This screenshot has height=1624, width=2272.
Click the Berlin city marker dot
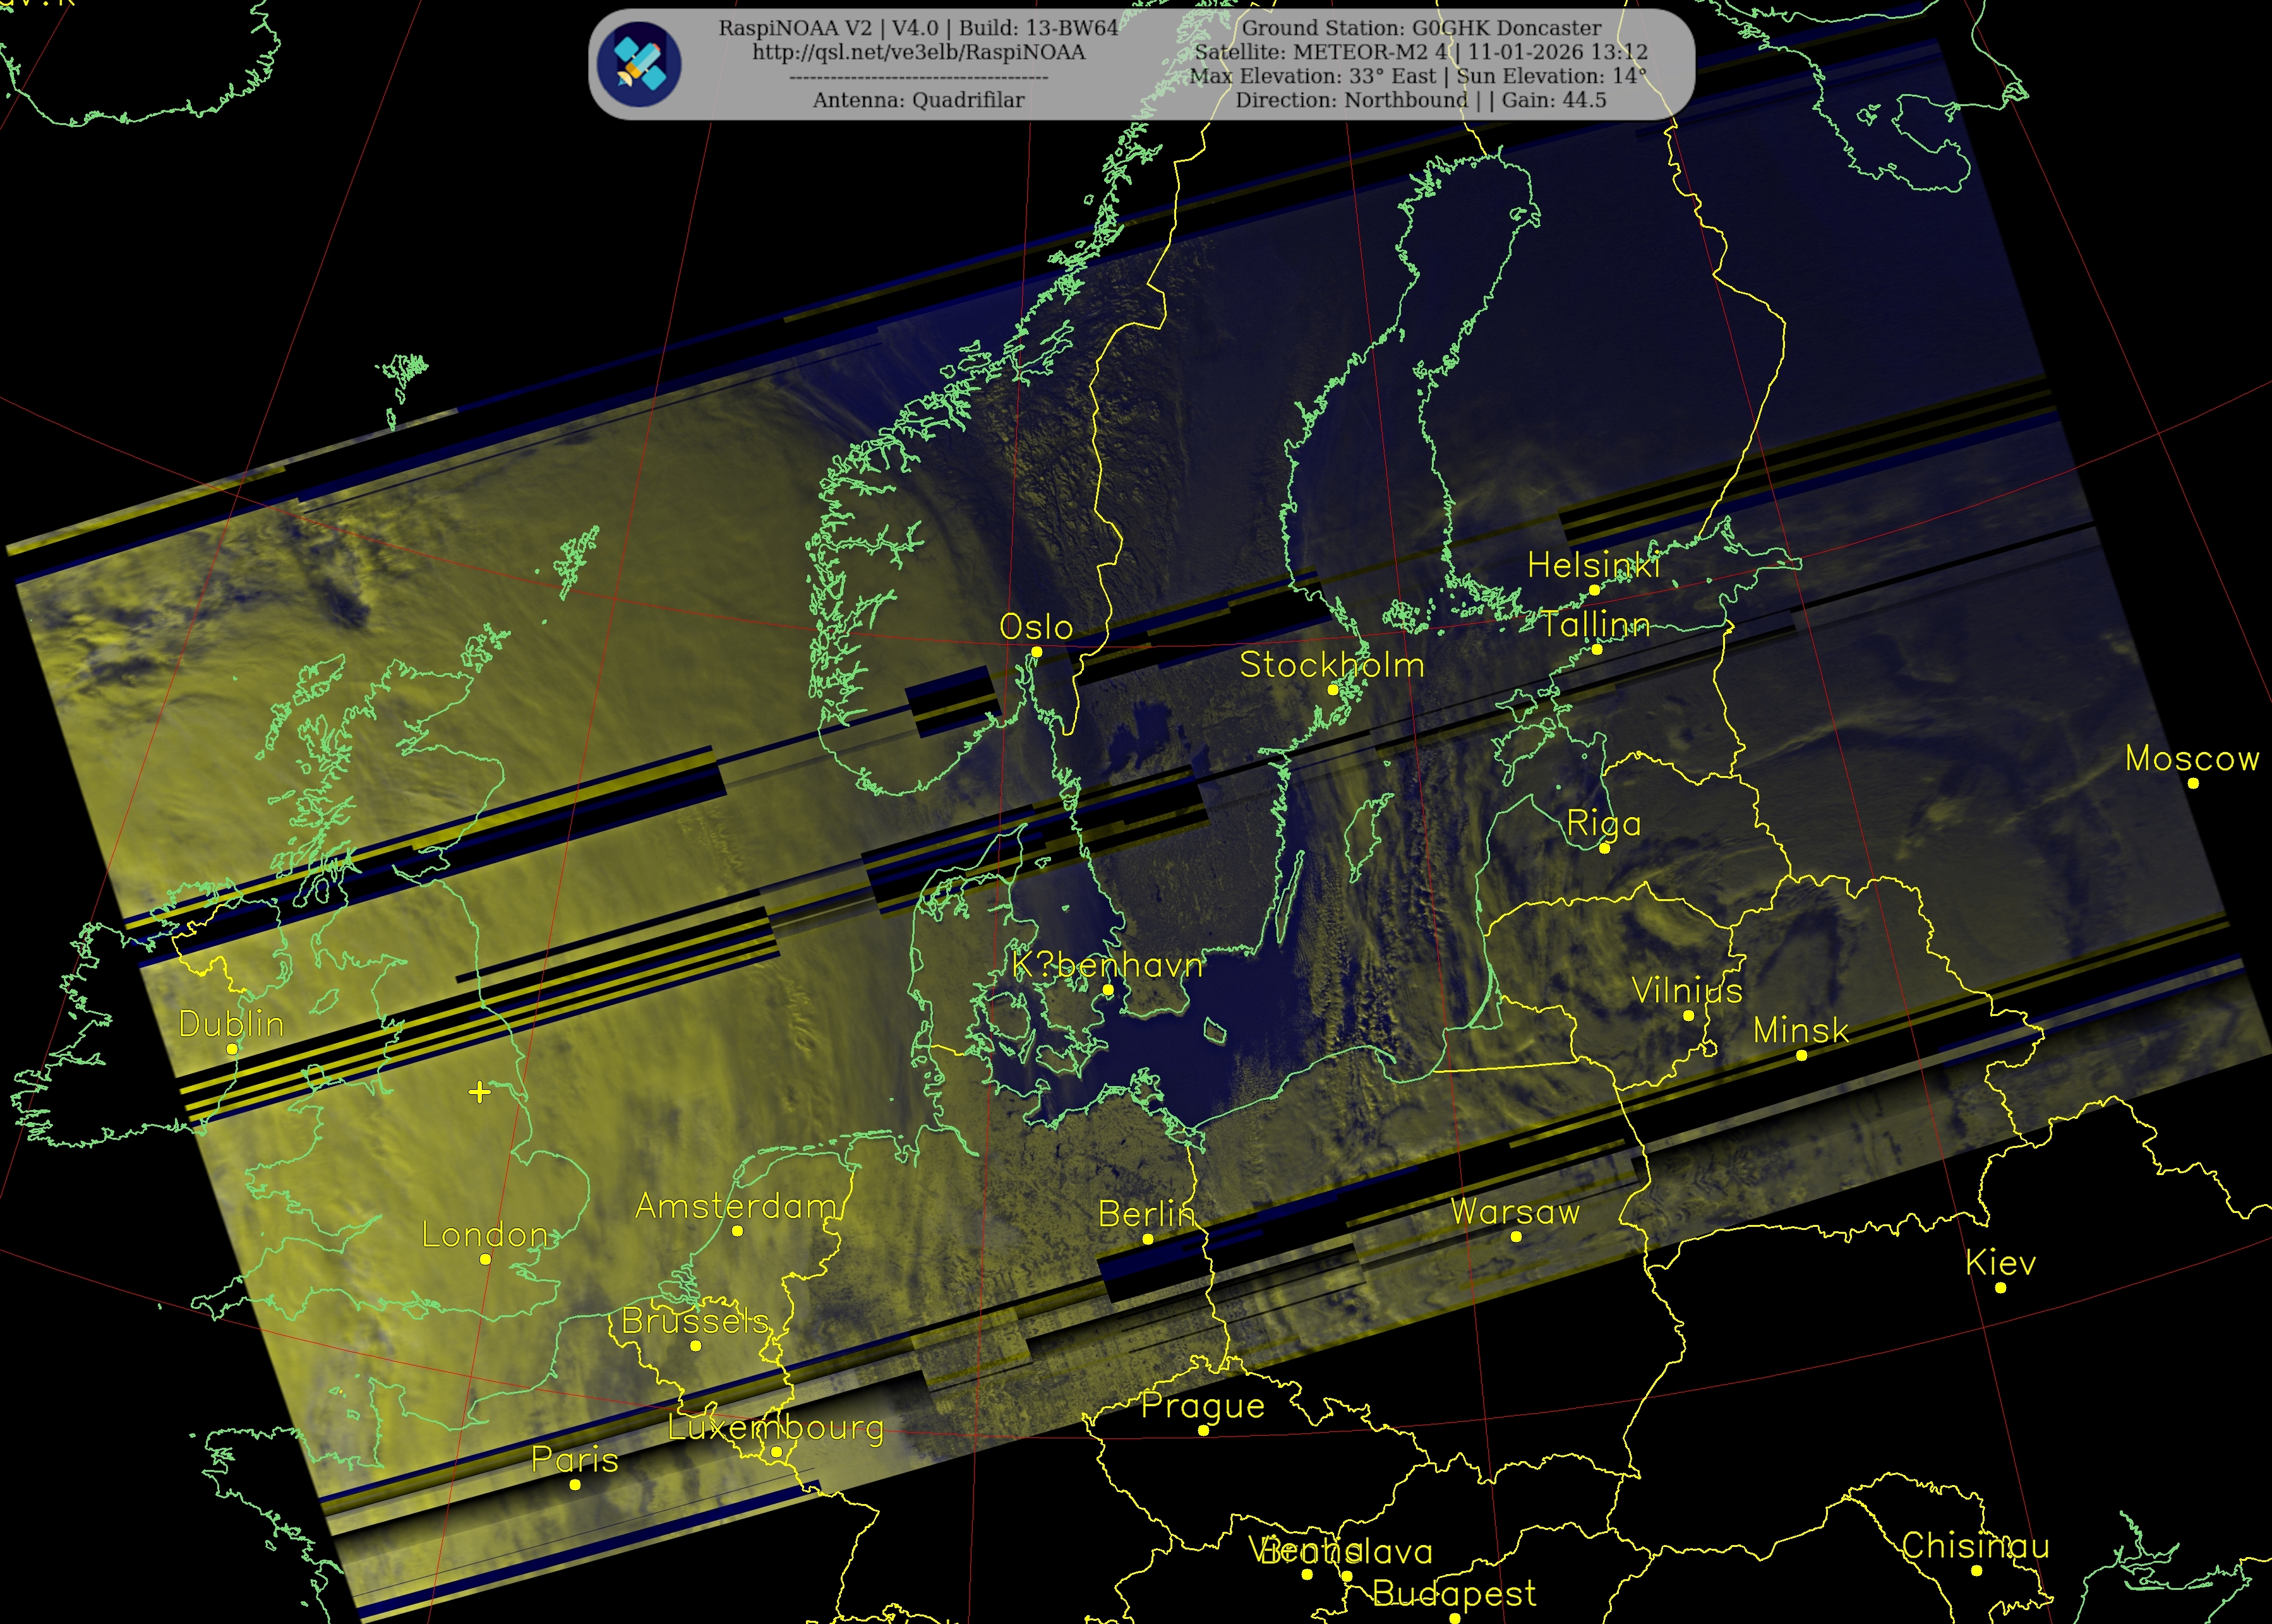(x=1148, y=1239)
